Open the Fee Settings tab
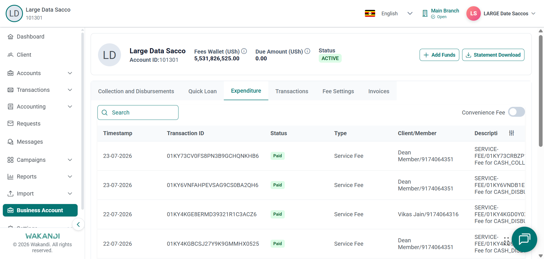This screenshot has height=259, width=544. point(338,91)
